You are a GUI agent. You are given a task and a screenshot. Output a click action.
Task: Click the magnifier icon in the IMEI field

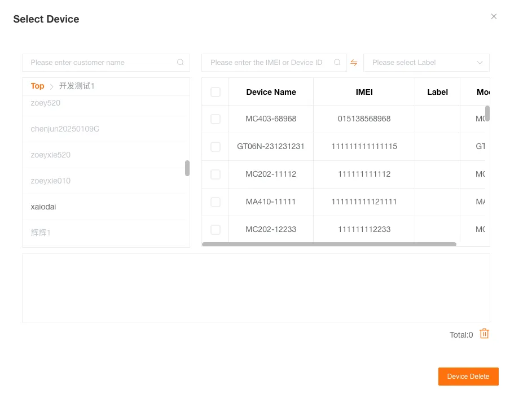click(337, 62)
